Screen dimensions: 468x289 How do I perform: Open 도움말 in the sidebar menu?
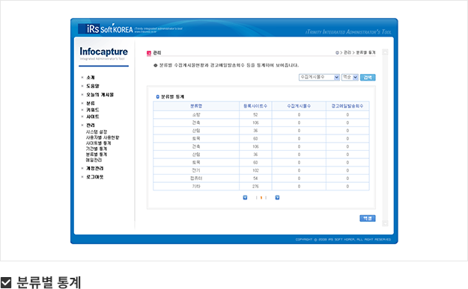[x=93, y=86]
